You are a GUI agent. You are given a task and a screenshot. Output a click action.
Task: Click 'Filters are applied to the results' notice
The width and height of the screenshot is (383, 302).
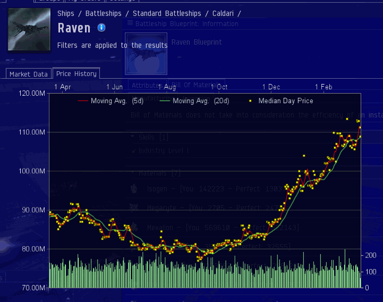[x=113, y=46]
